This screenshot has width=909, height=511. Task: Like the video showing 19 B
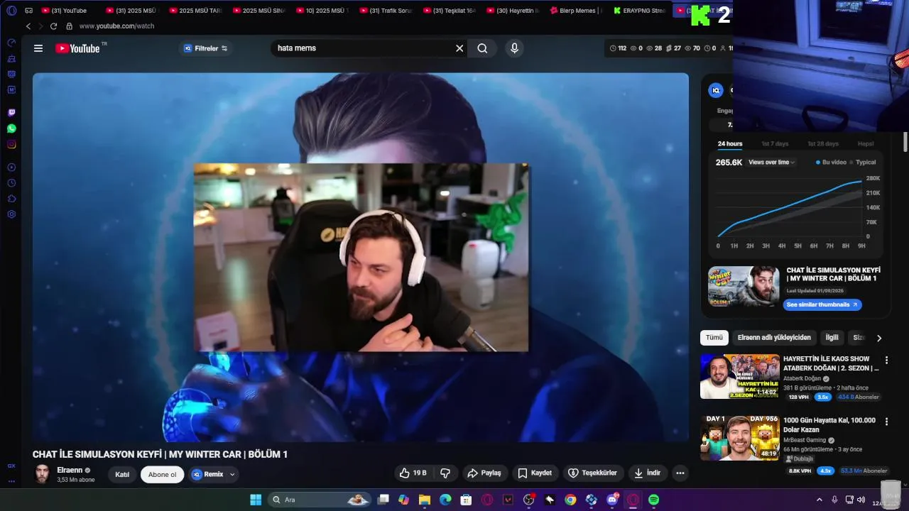(x=413, y=473)
